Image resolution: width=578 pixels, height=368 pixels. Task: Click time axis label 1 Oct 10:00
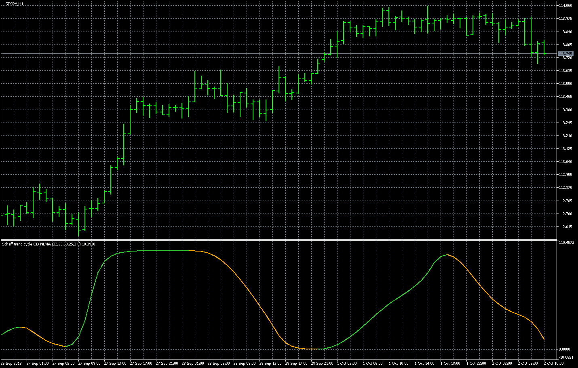point(399,364)
